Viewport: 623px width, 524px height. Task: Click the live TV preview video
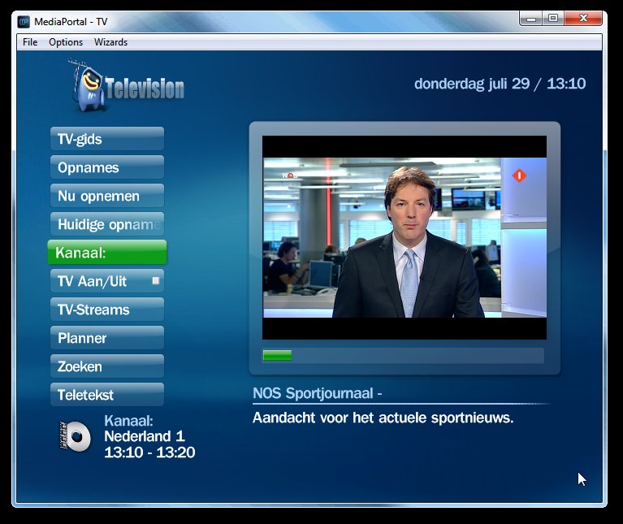(405, 237)
